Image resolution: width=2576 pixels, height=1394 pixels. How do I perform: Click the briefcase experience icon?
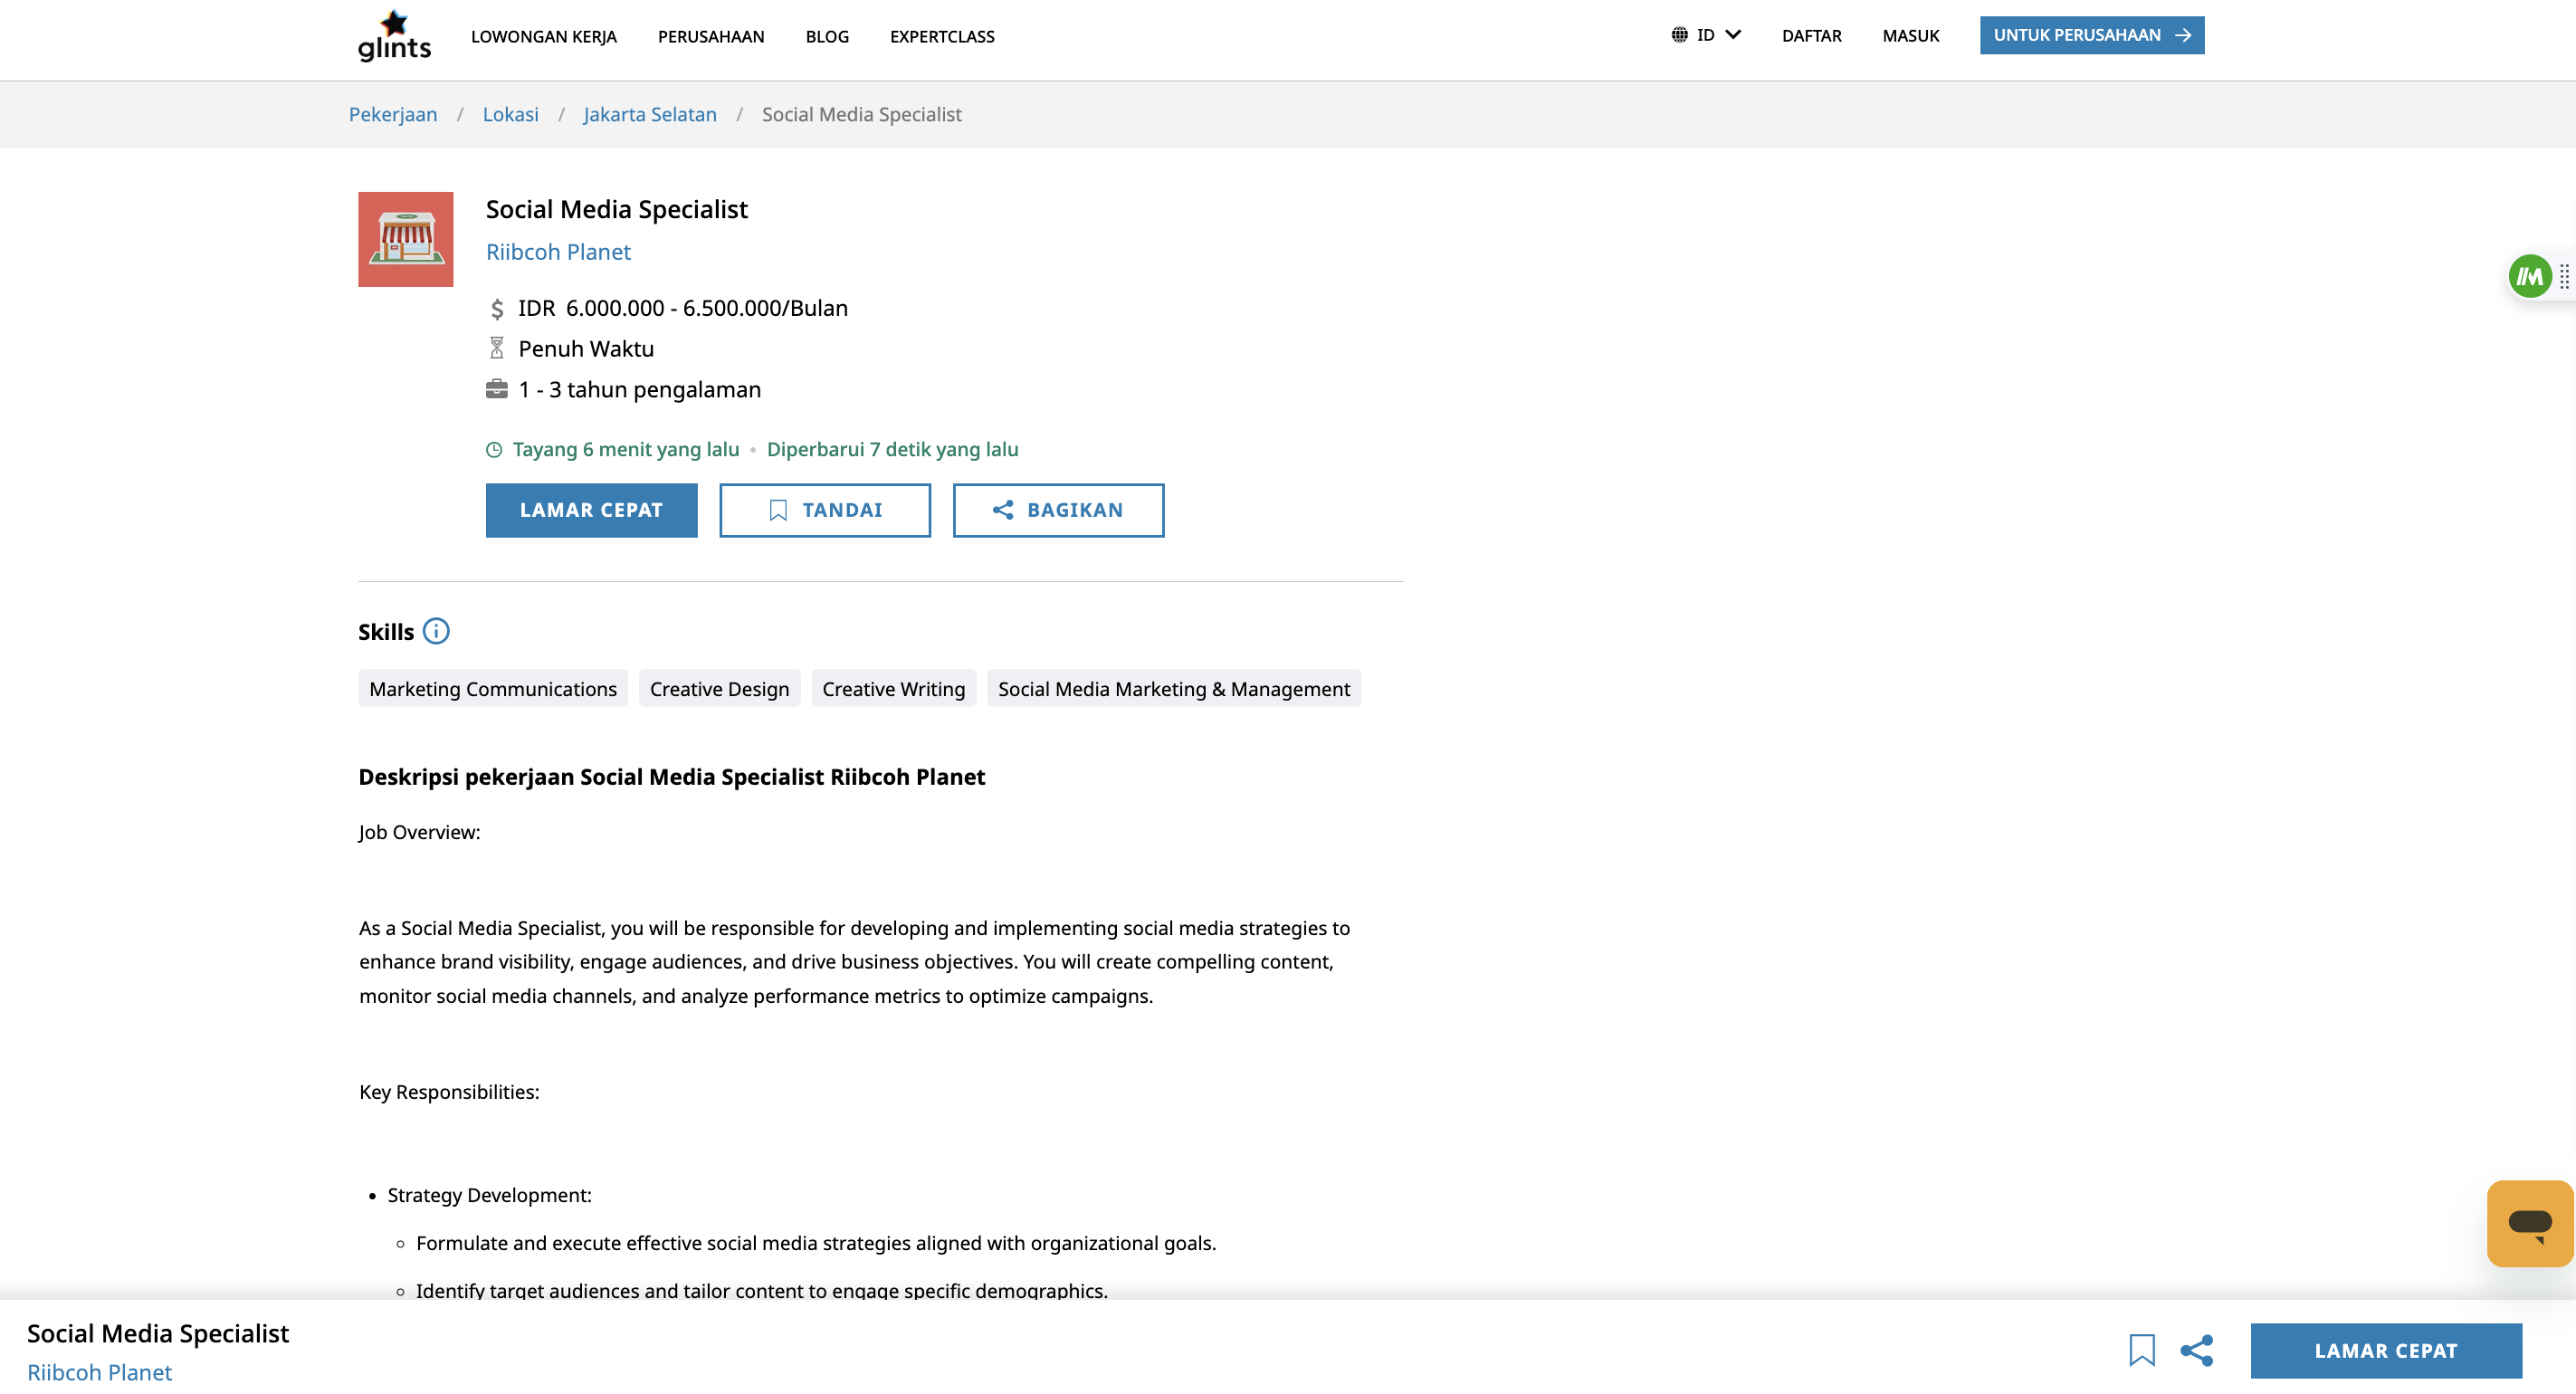(x=496, y=389)
